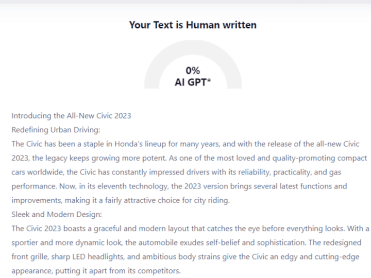Click the "Redefining Urban Driving:" subheading
This screenshot has height=278, width=371.
(56, 130)
